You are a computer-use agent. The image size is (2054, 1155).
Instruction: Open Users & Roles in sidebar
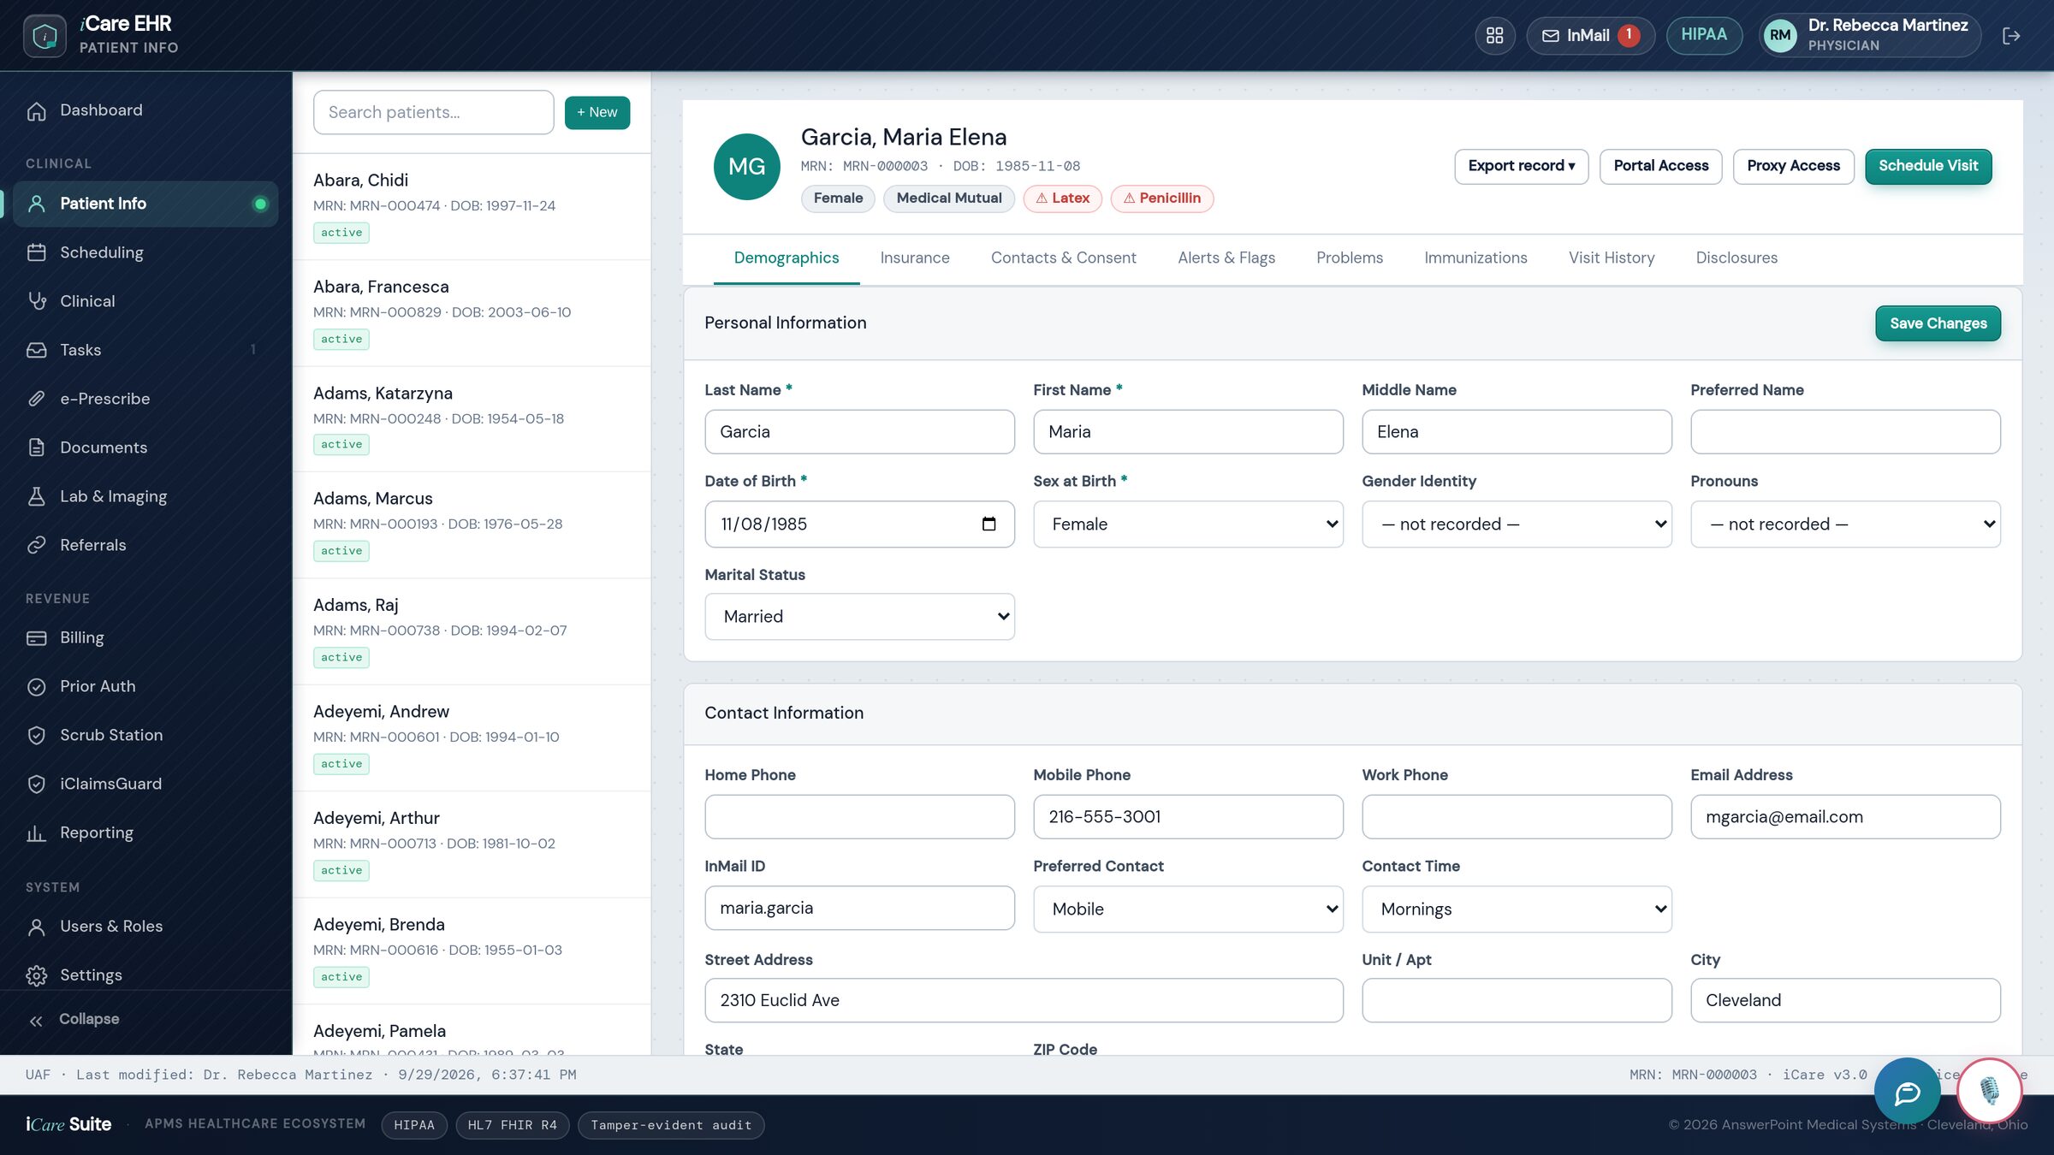(145, 927)
